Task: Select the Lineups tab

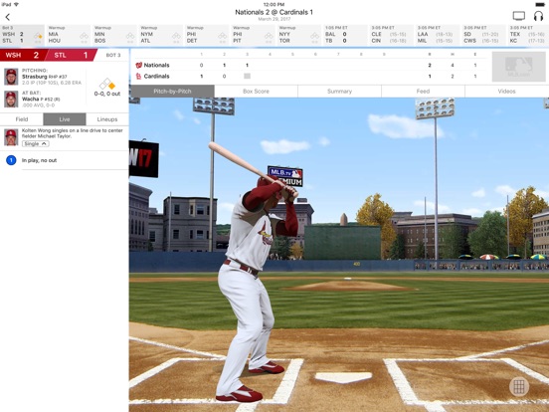Action: point(107,119)
